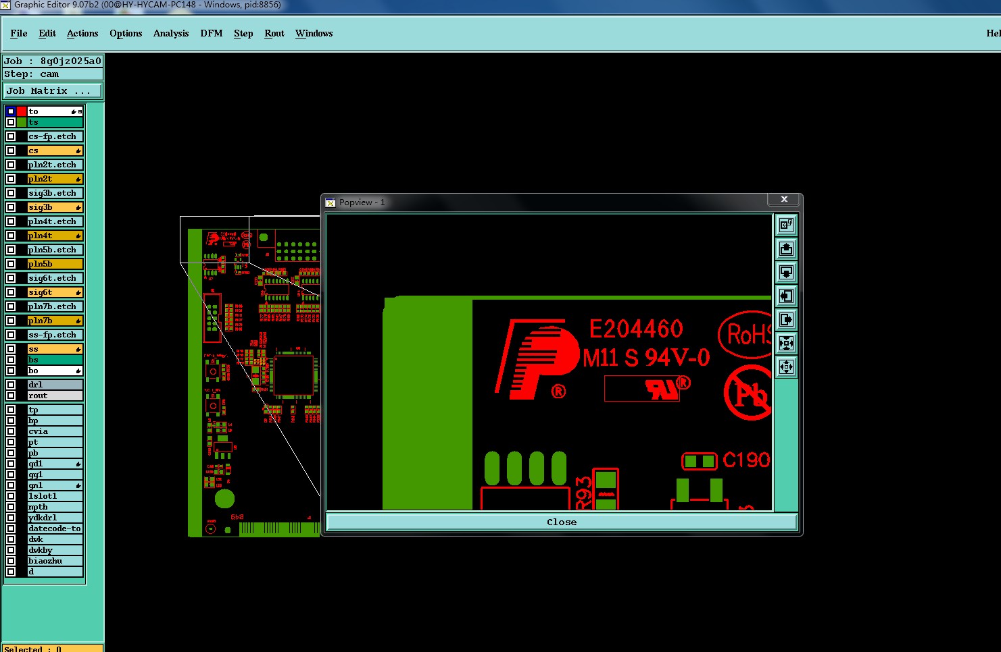Select layer name 'sig6t.etch'
Screen dimensions: 1001x652
pyautogui.click(x=55, y=278)
